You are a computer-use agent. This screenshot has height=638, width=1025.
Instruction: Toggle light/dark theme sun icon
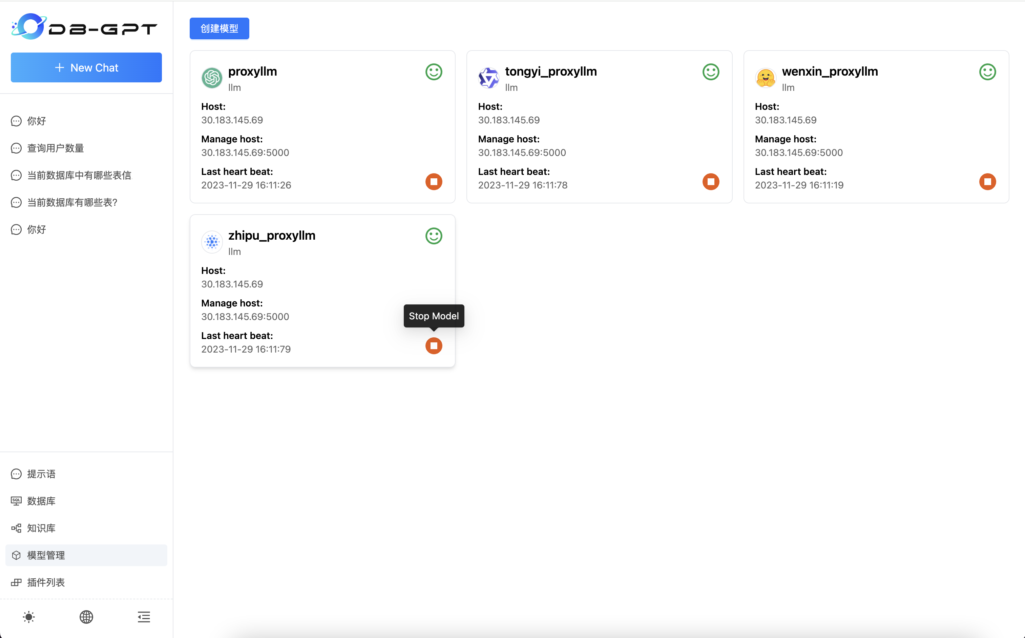29,617
